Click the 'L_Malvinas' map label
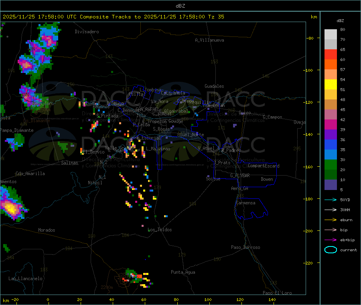361x305 pixels. pyautogui.click(x=158, y=149)
